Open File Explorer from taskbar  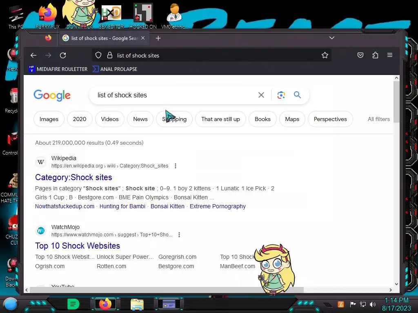point(137,304)
